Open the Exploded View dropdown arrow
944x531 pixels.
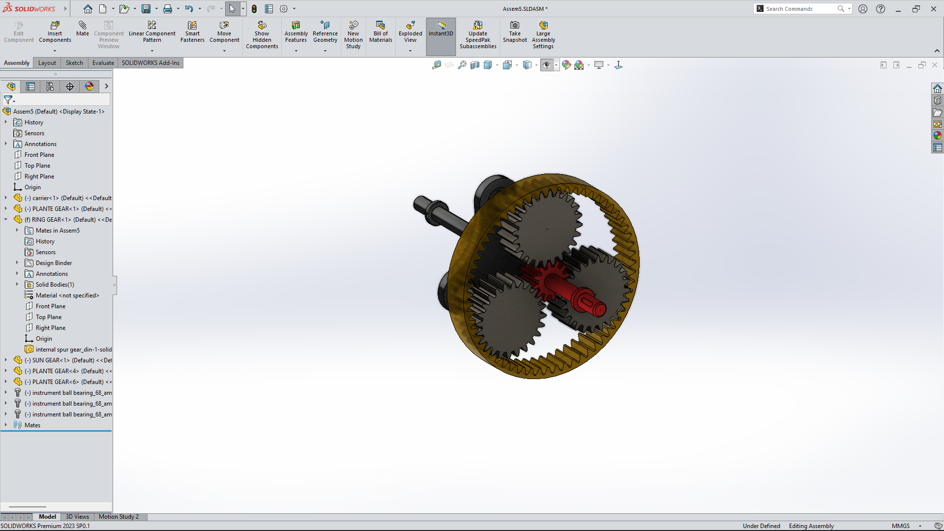click(x=410, y=51)
